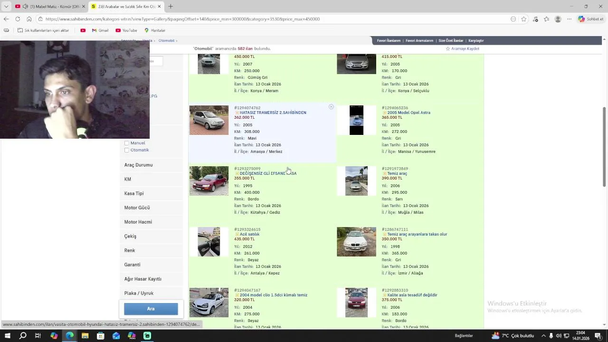The width and height of the screenshot is (608, 342).
Task: Open 2005 Model Opel Astra listing
Action: [408, 113]
